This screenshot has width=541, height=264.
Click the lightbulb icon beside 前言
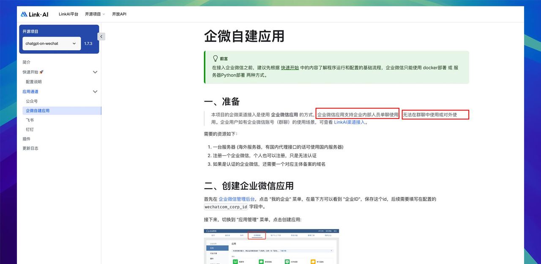[x=215, y=59]
